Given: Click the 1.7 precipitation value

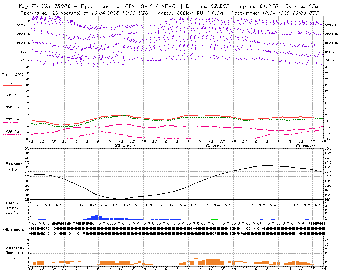Looking at the screenshot, I should [115, 205].
